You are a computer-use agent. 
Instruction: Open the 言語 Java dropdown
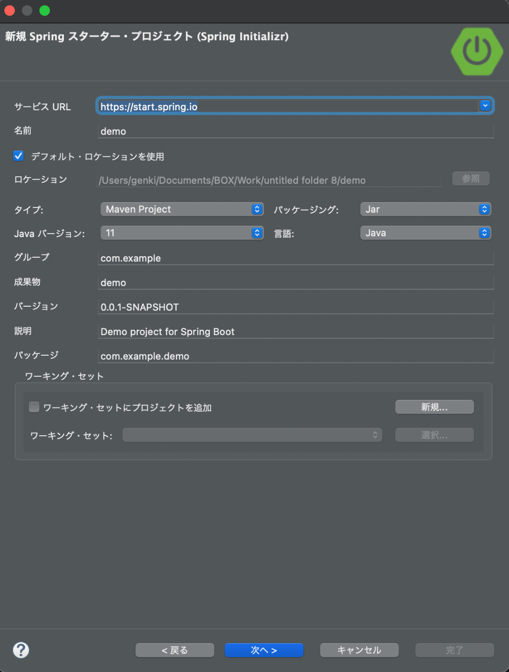click(425, 233)
